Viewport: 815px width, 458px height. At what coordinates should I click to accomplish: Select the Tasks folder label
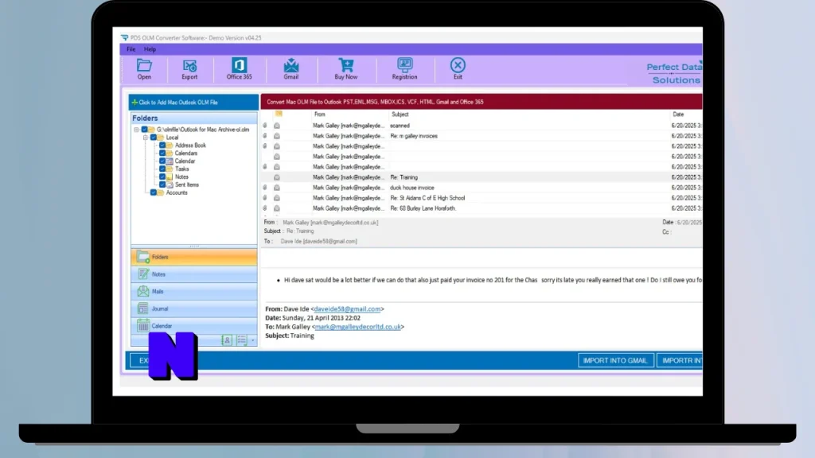pos(182,169)
